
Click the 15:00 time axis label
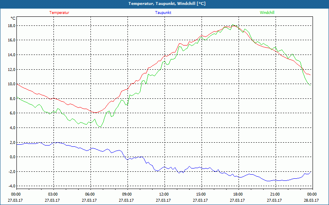201,194
